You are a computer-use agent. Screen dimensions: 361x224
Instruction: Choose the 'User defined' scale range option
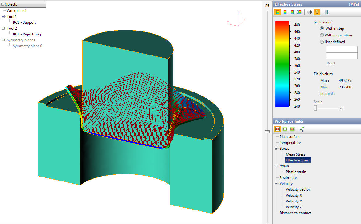[x=322, y=42]
